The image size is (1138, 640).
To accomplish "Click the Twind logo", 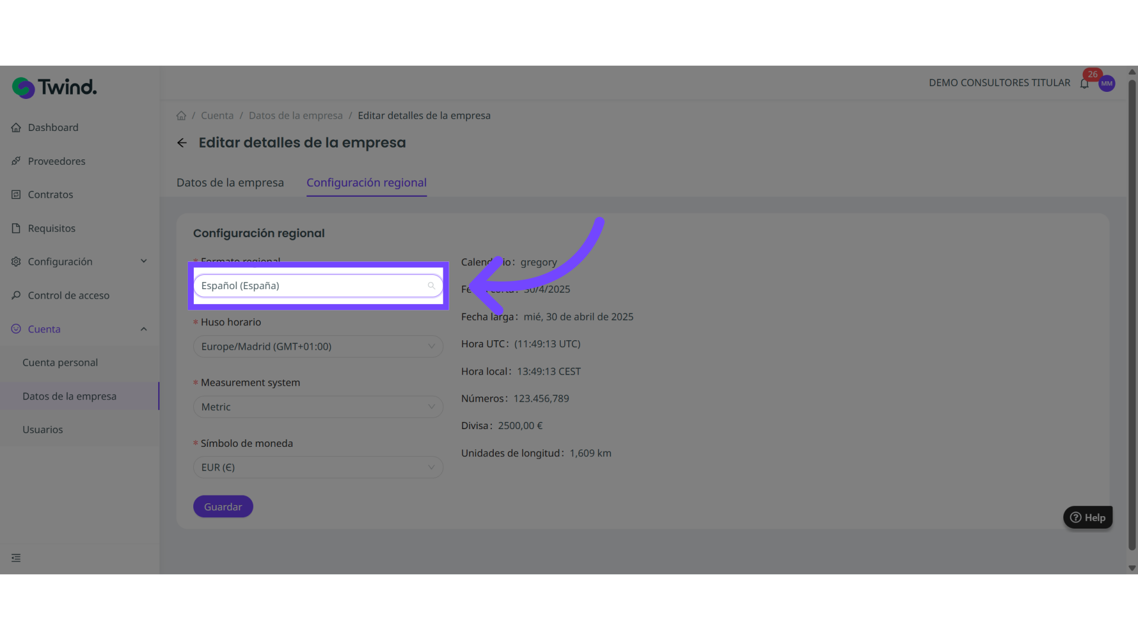I will coord(55,88).
